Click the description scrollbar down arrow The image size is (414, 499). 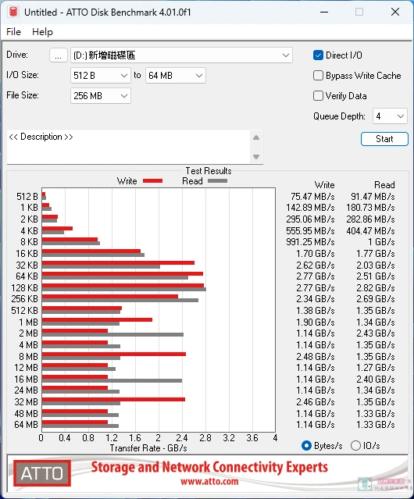(256, 157)
